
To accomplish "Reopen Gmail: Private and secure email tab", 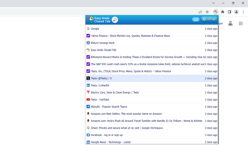I will pos(152,128).
